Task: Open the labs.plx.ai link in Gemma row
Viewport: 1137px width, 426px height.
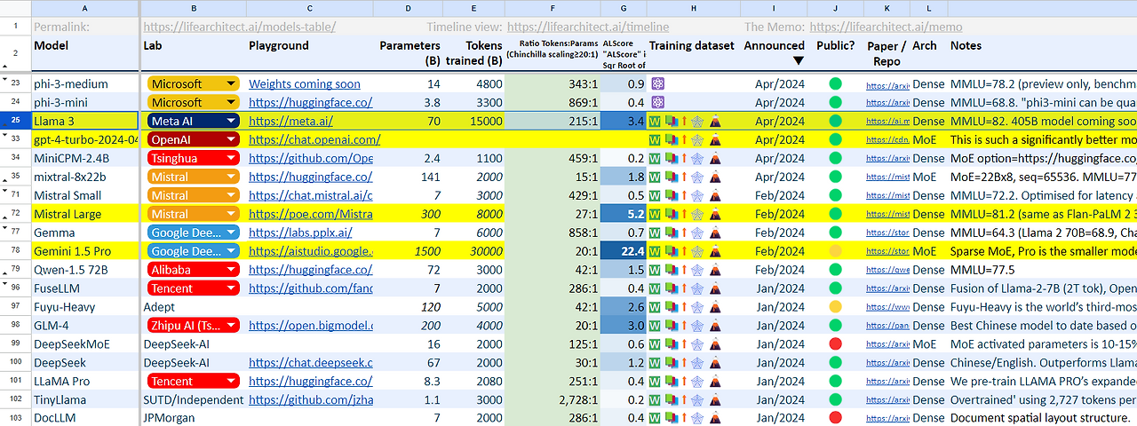Action: click(300, 233)
